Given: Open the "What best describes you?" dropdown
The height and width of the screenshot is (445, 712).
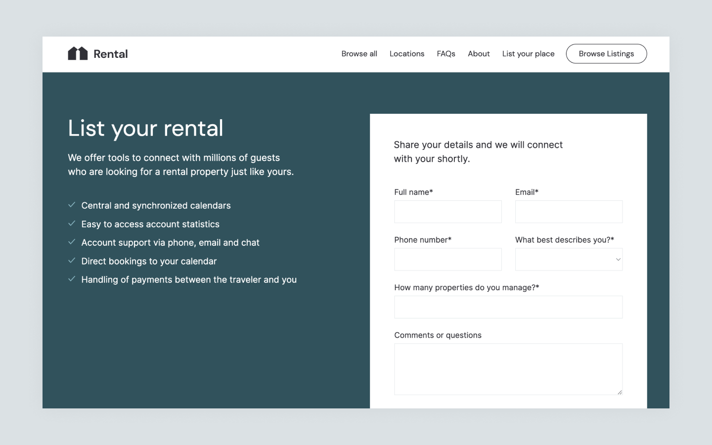Looking at the screenshot, I should coord(569,259).
